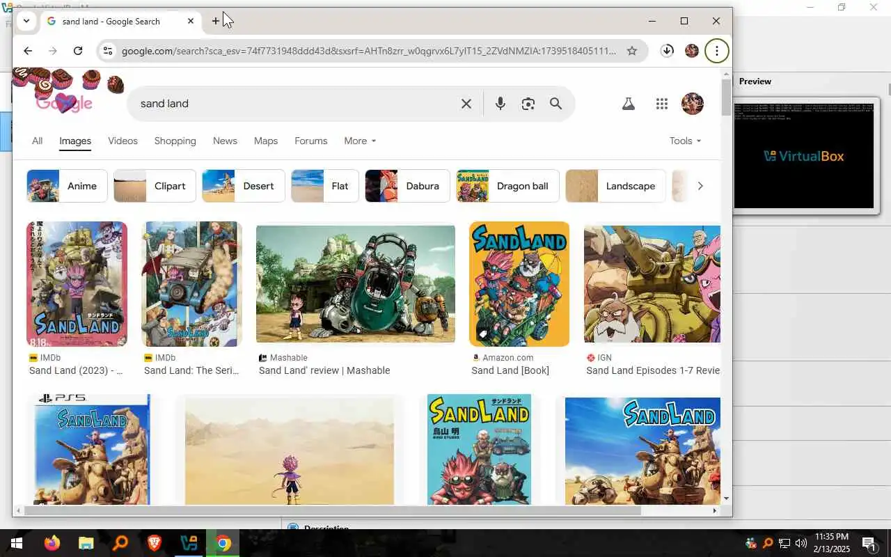Open a new Chrome tab
Viewport: 891px width, 557px height.
coord(216,21)
